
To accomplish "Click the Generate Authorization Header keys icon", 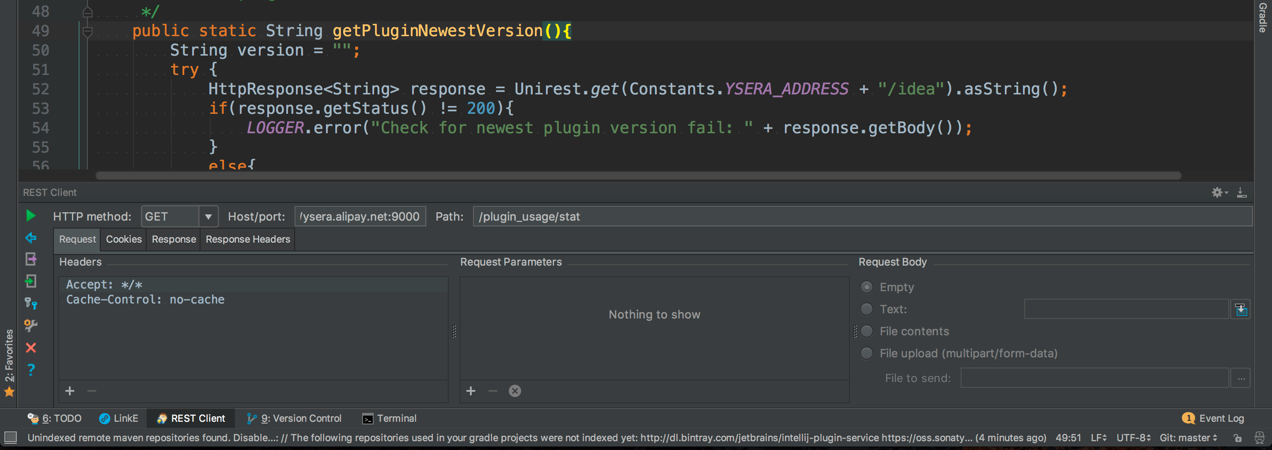I will (x=30, y=304).
